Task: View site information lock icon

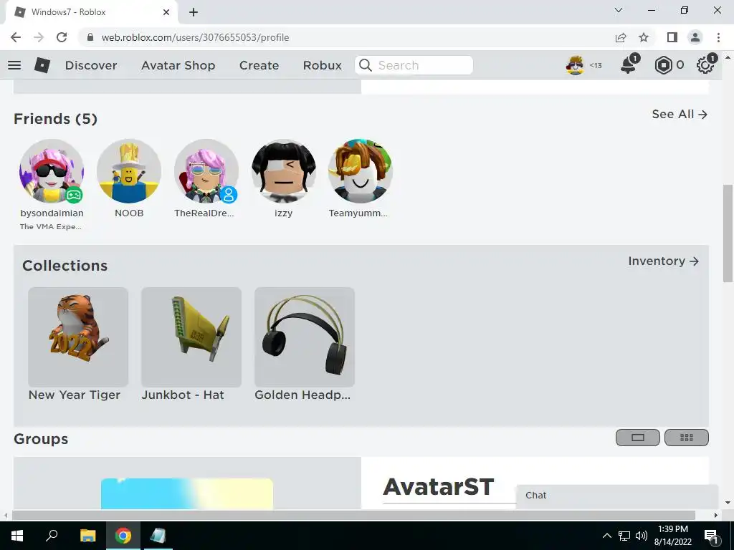Action: pos(90,37)
